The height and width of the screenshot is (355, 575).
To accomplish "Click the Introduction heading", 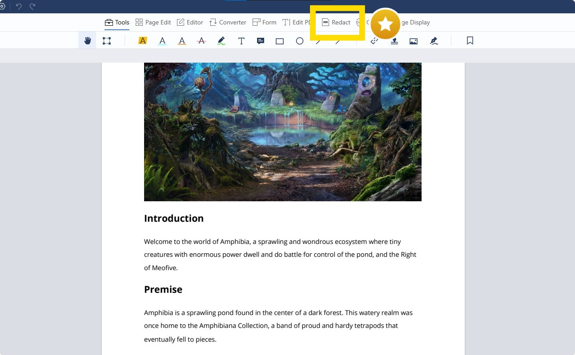I will pyautogui.click(x=174, y=218).
